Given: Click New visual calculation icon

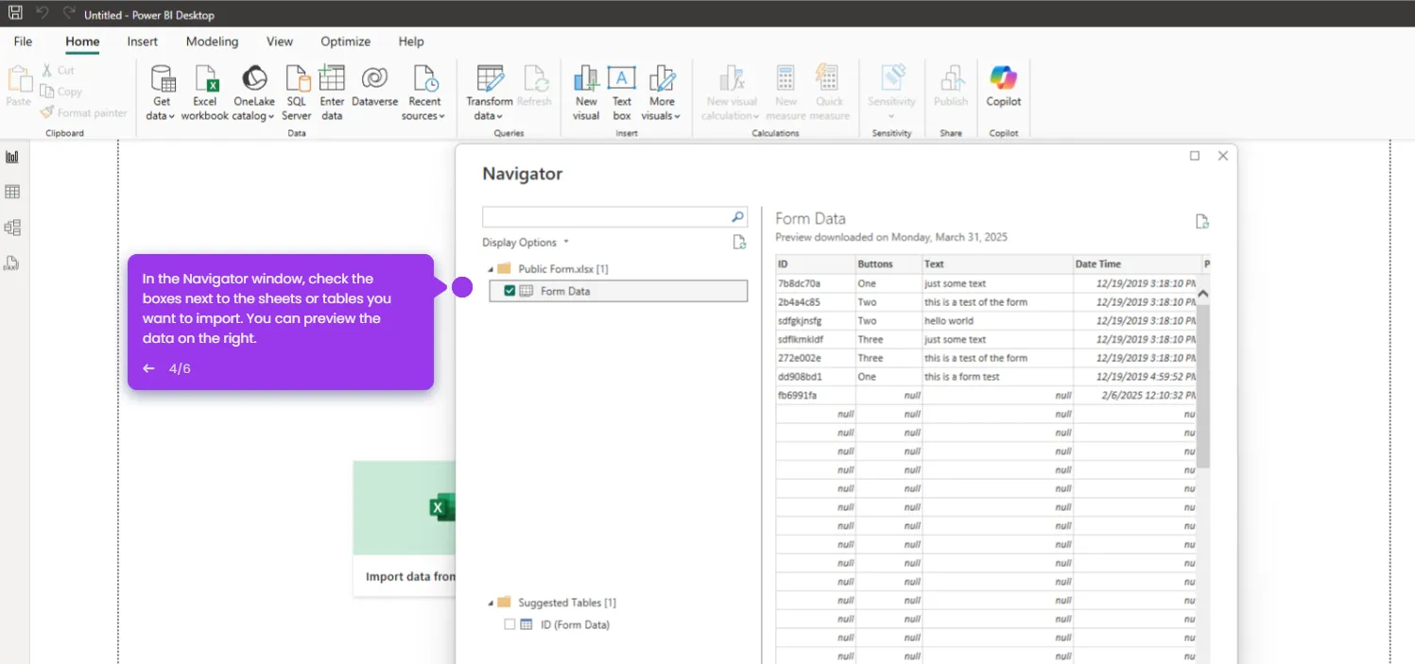Looking at the screenshot, I should (731, 78).
